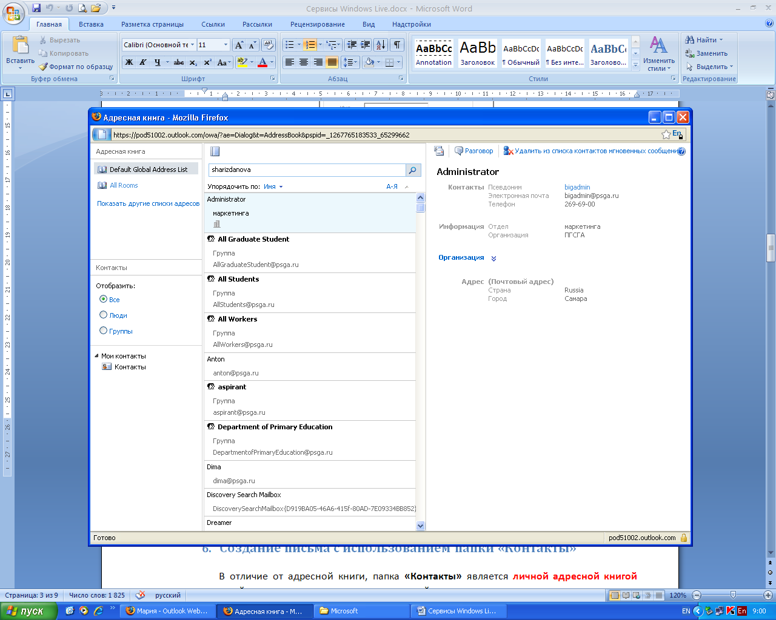Select the Группы radio button
This screenshot has width=776, height=620.
tap(103, 331)
